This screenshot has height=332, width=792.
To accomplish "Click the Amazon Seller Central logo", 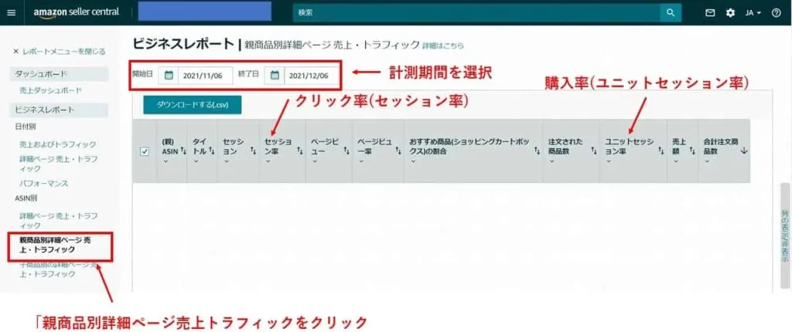I will coord(77,12).
